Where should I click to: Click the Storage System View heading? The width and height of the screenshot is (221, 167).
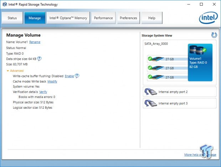point(157,35)
